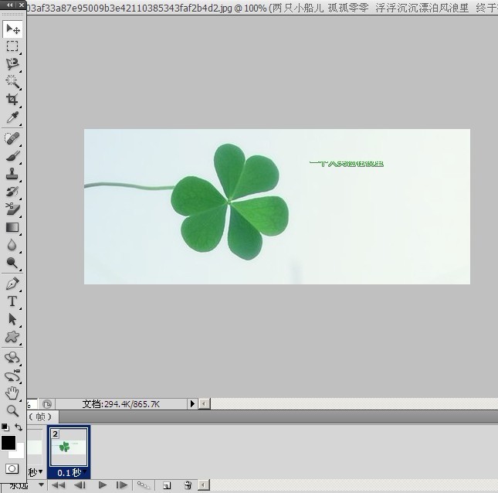Click animation panel scrollbar left arrow
The height and width of the screenshot is (493, 498).
click(204, 485)
